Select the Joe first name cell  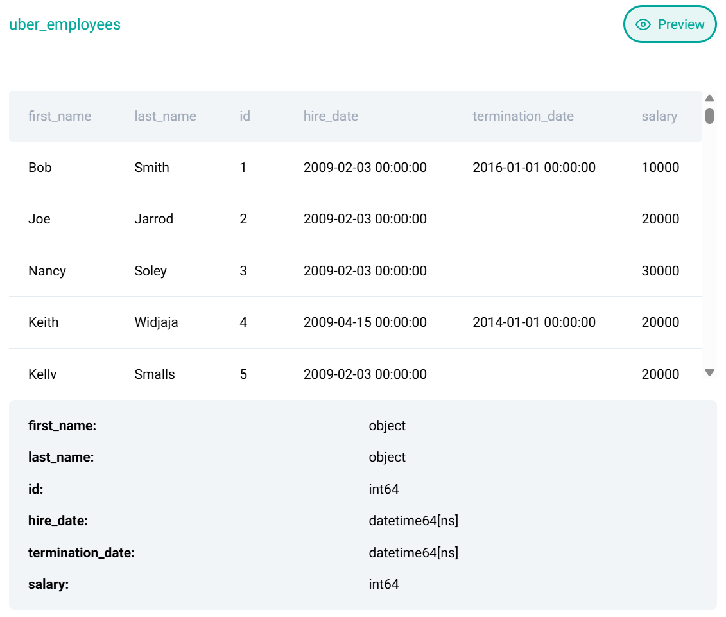coord(39,219)
